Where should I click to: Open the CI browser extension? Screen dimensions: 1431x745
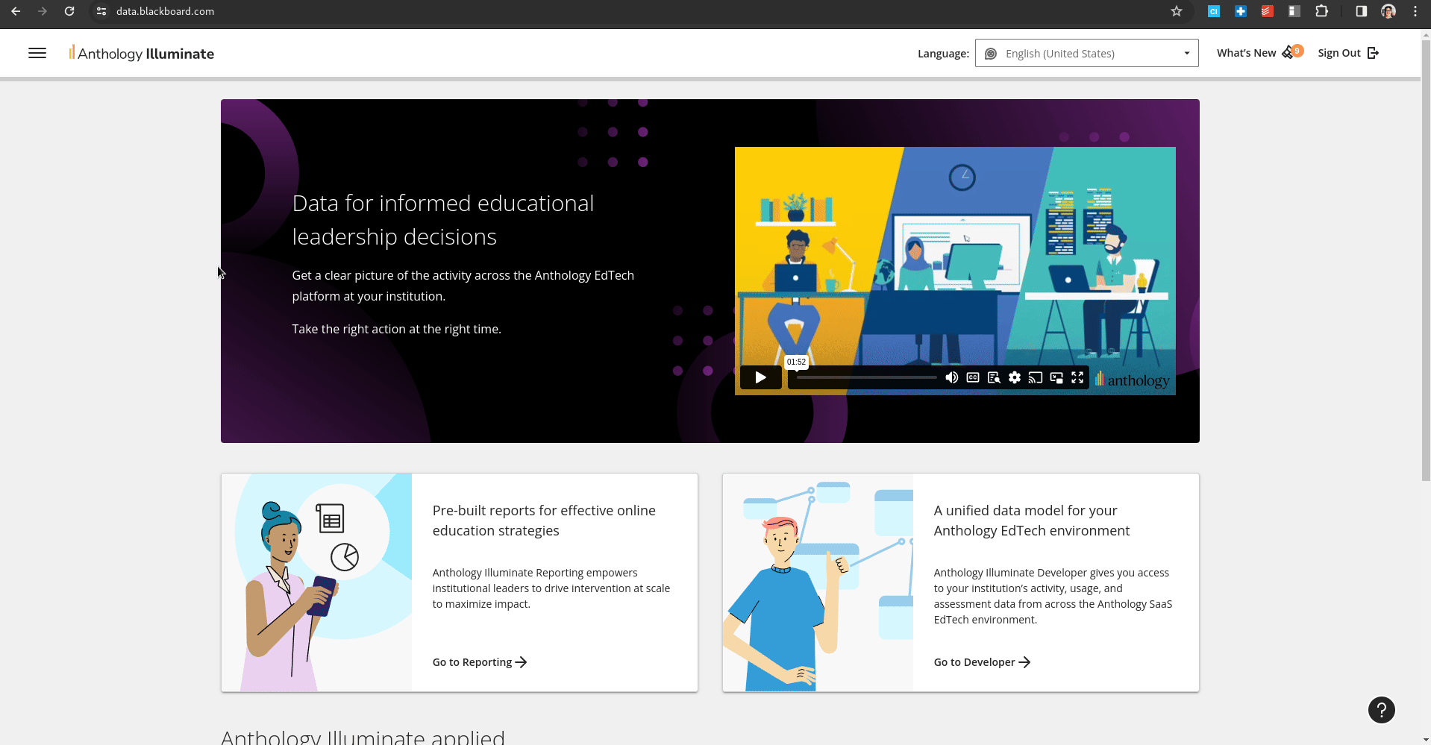1214,11
